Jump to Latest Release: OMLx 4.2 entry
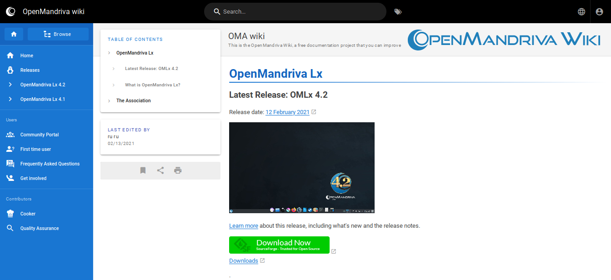 click(151, 69)
